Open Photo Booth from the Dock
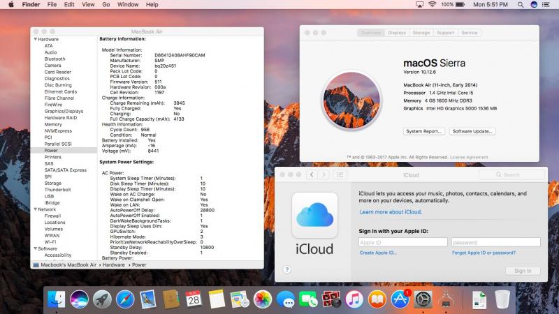This screenshot has width=559, height=314. pyautogui.click(x=331, y=299)
